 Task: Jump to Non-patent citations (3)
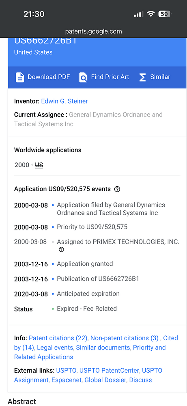124,338
